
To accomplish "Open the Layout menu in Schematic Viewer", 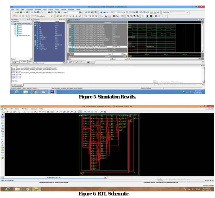I will click(34, 109).
